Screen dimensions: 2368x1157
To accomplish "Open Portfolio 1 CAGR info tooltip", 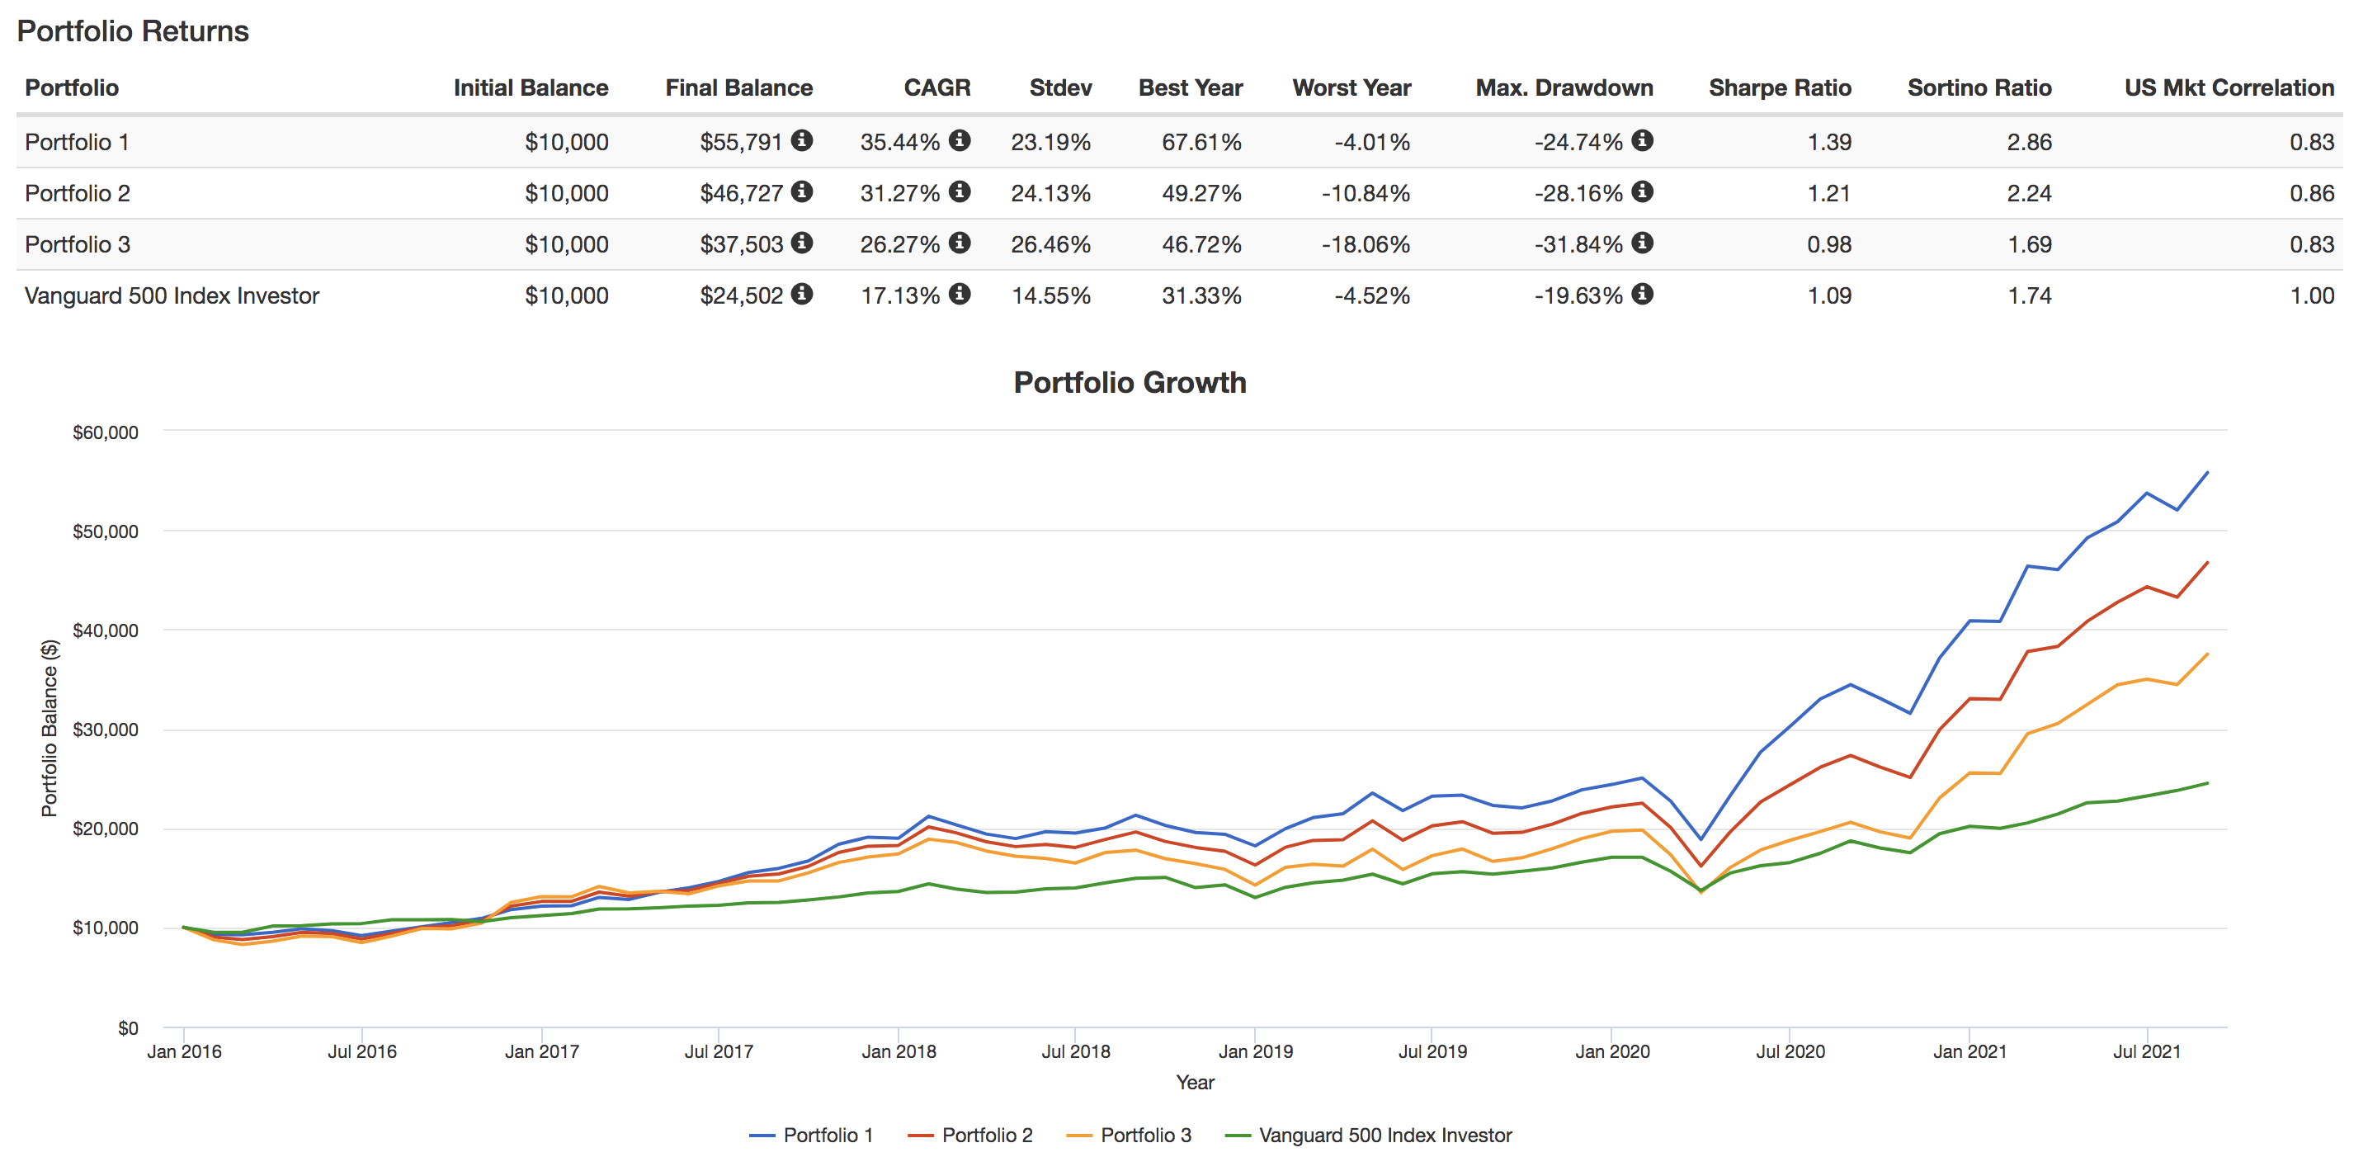I will [961, 142].
